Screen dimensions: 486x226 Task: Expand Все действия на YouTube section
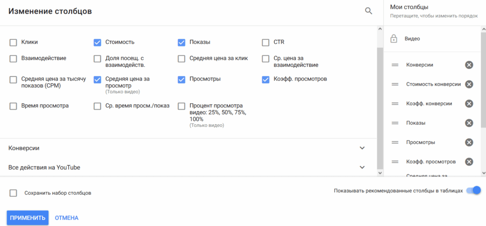click(362, 167)
